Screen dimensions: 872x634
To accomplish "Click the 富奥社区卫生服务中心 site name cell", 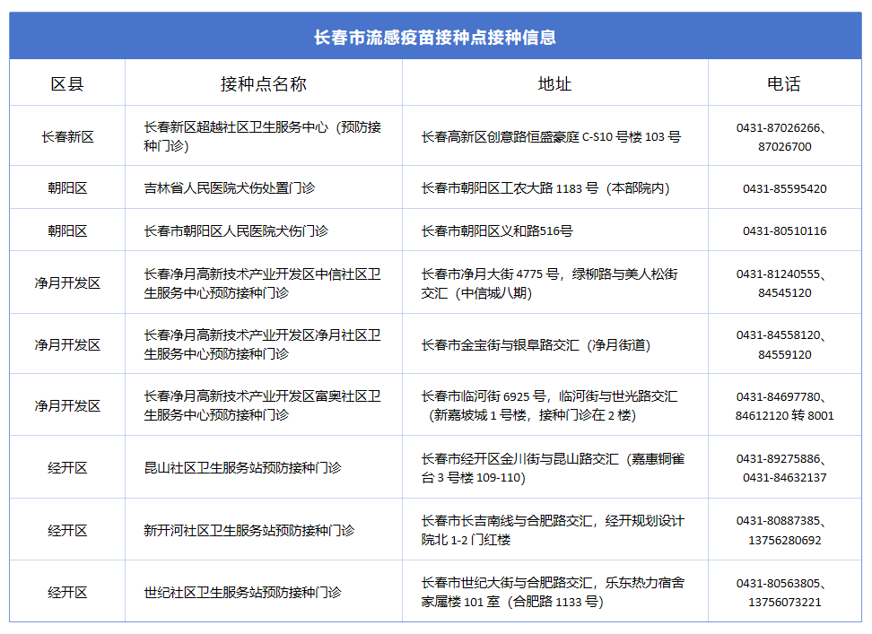I will pyautogui.click(x=263, y=405).
